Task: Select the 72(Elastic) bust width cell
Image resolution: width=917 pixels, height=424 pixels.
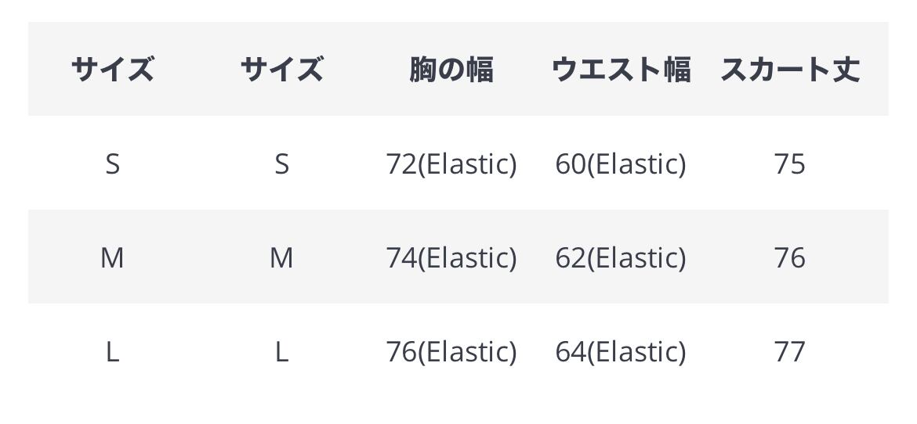Action: pyautogui.click(x=451, y=164)
